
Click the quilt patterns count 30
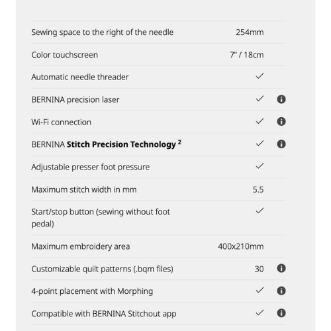tap(259, 269)
